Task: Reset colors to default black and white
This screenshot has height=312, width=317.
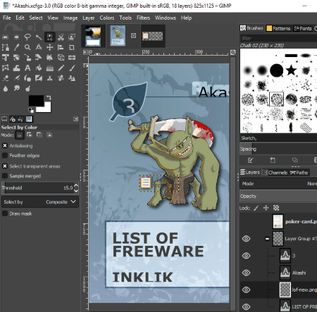Action: [x=31, y=110]
